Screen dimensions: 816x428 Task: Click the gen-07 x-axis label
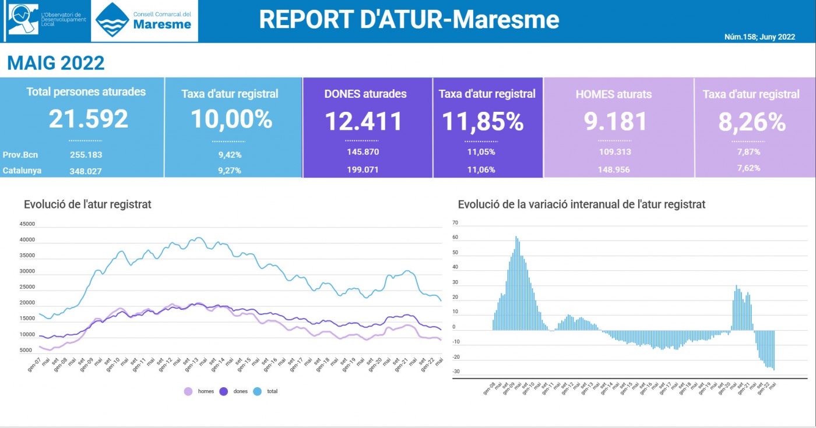36,364
